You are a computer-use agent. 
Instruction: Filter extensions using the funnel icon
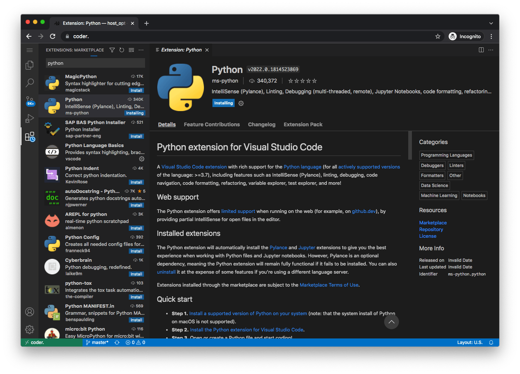point(112,50)
